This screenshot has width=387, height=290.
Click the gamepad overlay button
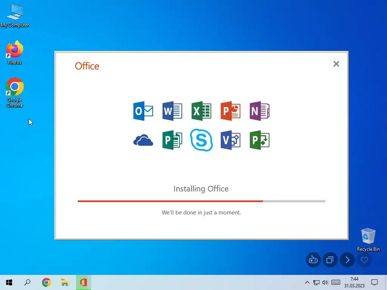click(313, 260)
